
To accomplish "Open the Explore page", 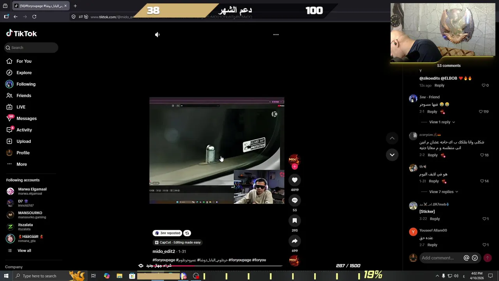I will (24, 73).
